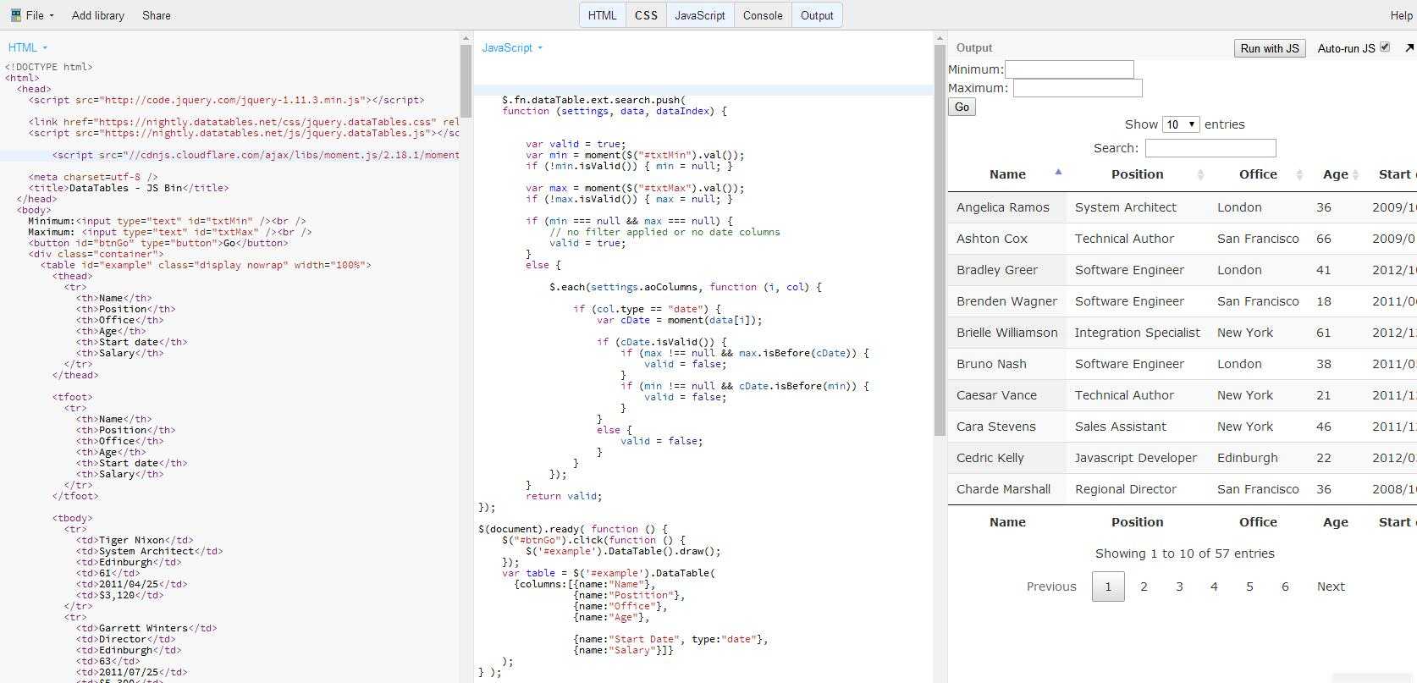The height and width of the screenshot is (683, 1417).
Task: Click Next pagination link
Action: (1331, 587)
